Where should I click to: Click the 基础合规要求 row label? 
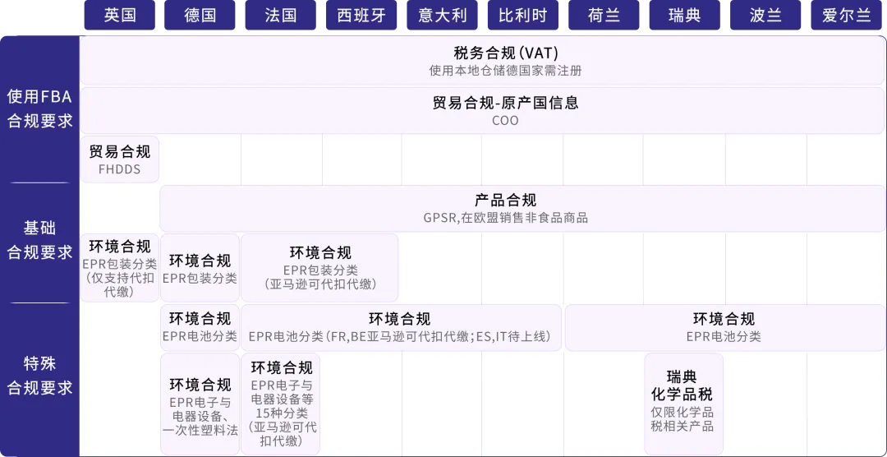tap(39, 241)
